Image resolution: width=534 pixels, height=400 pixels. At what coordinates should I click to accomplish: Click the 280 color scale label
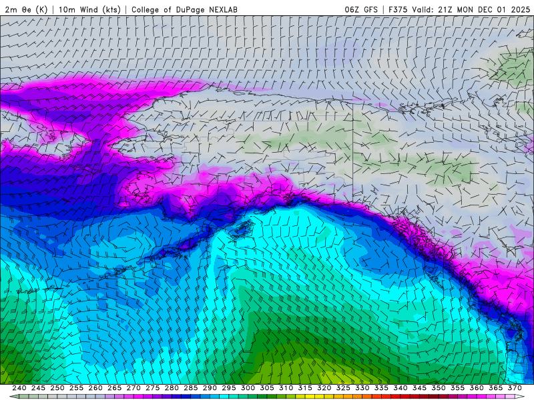pos(172,388)
